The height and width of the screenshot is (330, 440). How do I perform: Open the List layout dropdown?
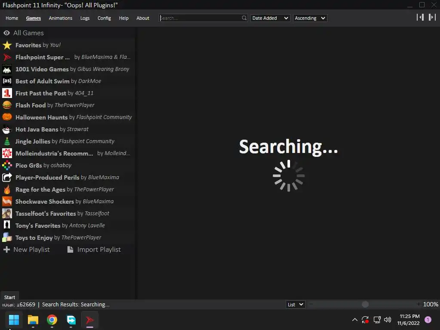click(295, 305)
